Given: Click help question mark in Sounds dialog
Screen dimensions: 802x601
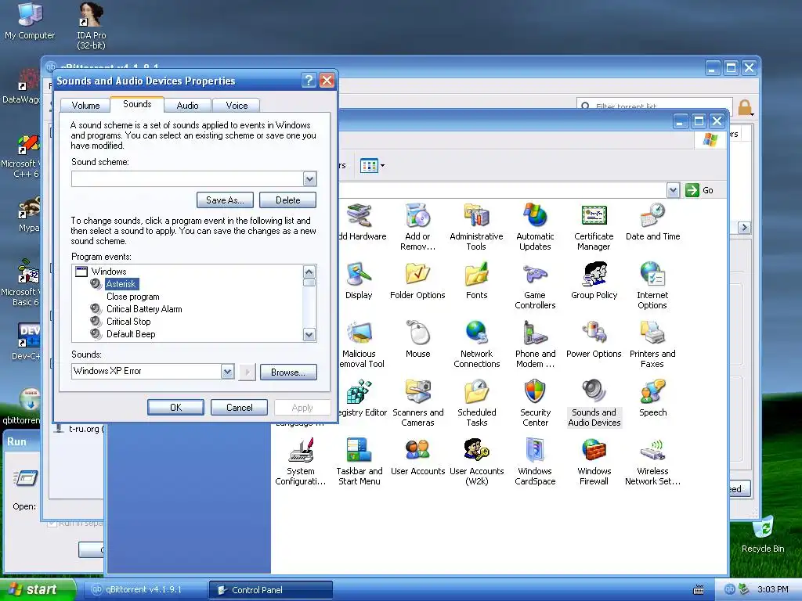Looking at the screenshot, I should (x=309, y=81).
